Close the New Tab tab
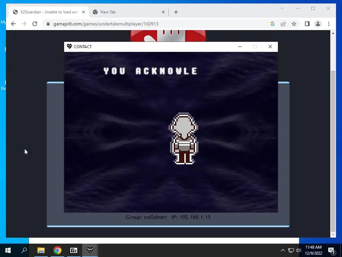 point(163,12)
